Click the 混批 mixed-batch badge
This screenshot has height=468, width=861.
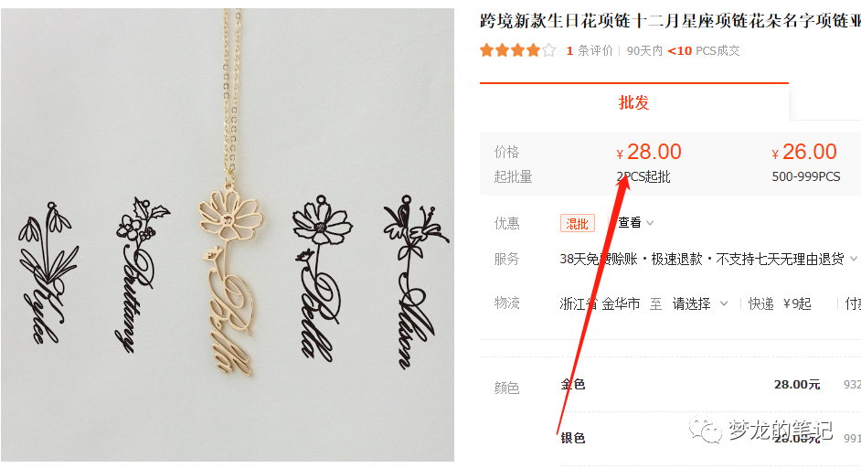tap(577, 224)
